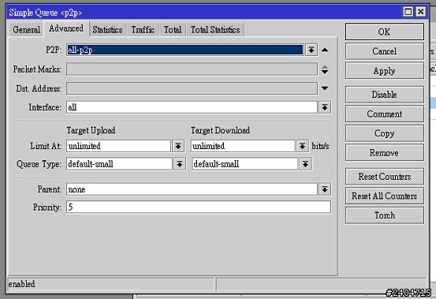Apply the queue settings
This screenshot has height=299, width=436.
tap(385, 71)
